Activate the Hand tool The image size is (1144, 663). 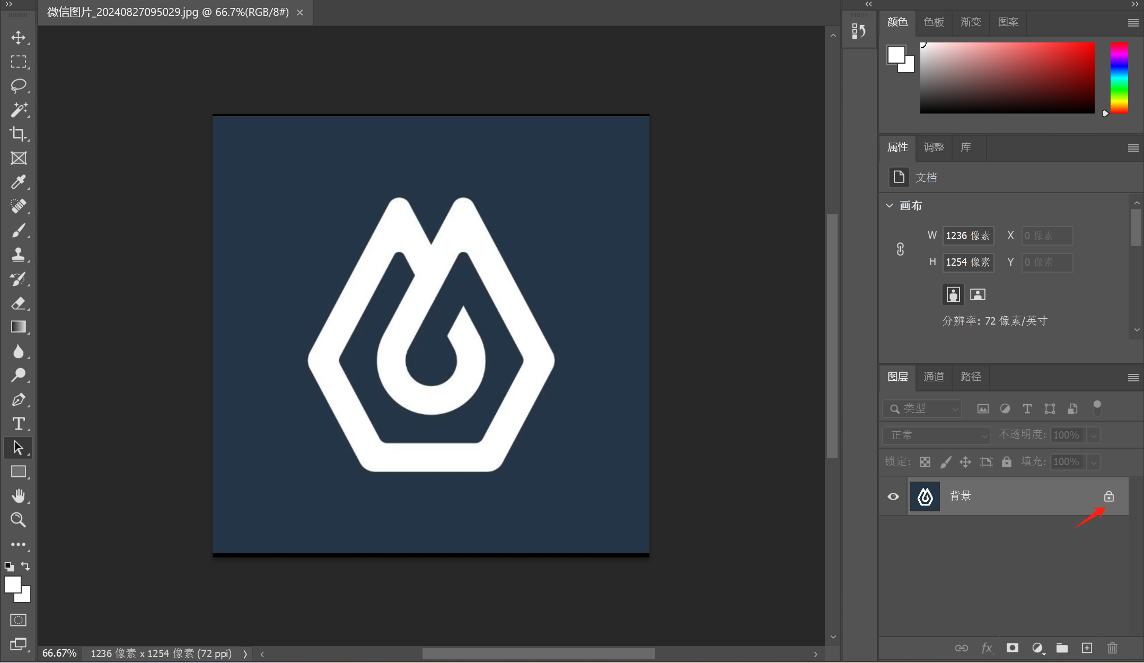click(19, 496)
